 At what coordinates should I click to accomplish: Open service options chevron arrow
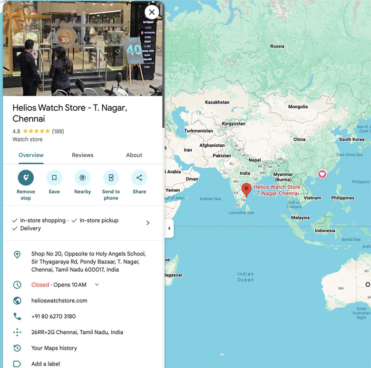[148, 223]
